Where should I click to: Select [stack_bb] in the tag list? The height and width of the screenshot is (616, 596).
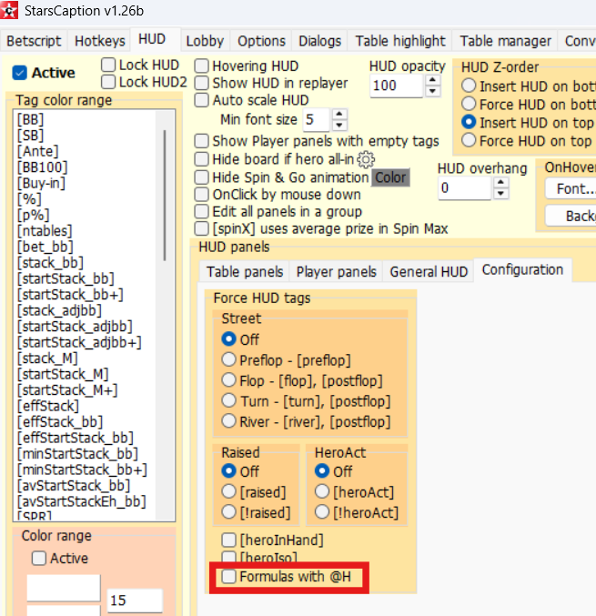(x=44, y=262)
